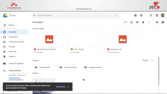Click Mi unidad drive icon
167x94 pixels.
pyautogui.click(x=4, y=32)
